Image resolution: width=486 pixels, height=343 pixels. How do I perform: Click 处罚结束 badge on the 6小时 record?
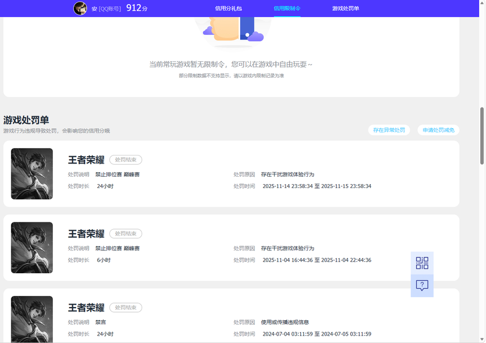[x=126, y=233]
